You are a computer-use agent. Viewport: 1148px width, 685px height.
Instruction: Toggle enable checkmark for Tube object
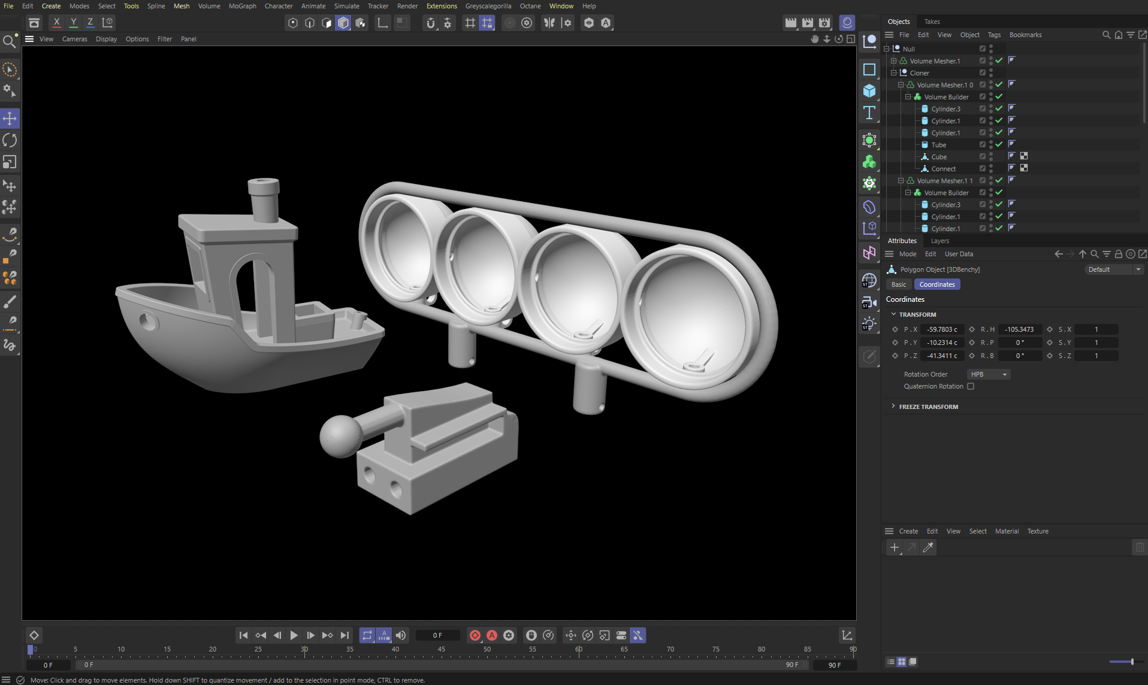[999, 144]
